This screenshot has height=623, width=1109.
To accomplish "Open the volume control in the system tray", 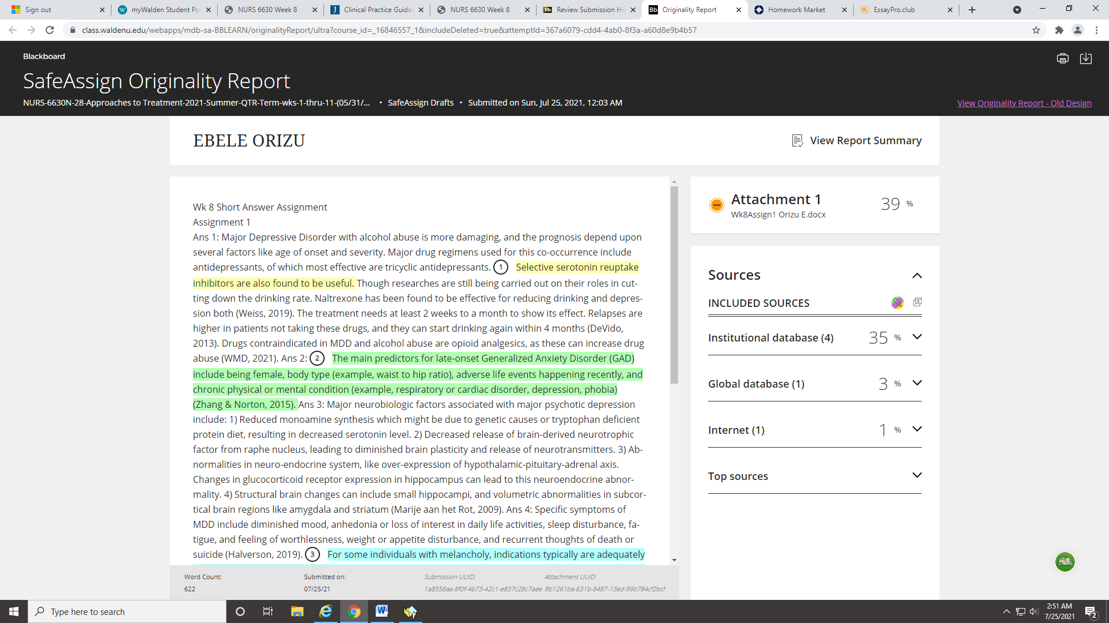I will coord(1034,611).
